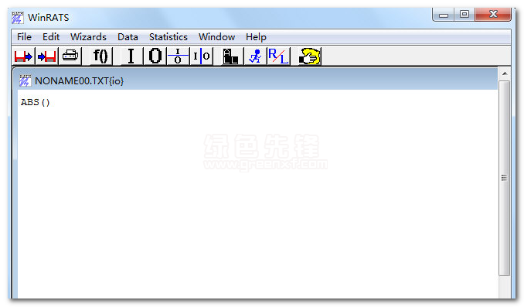Select the O output window icon

click(155, 56)
